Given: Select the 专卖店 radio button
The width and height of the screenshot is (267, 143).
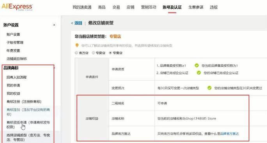Looking at the screenshot, I should 93,53.
